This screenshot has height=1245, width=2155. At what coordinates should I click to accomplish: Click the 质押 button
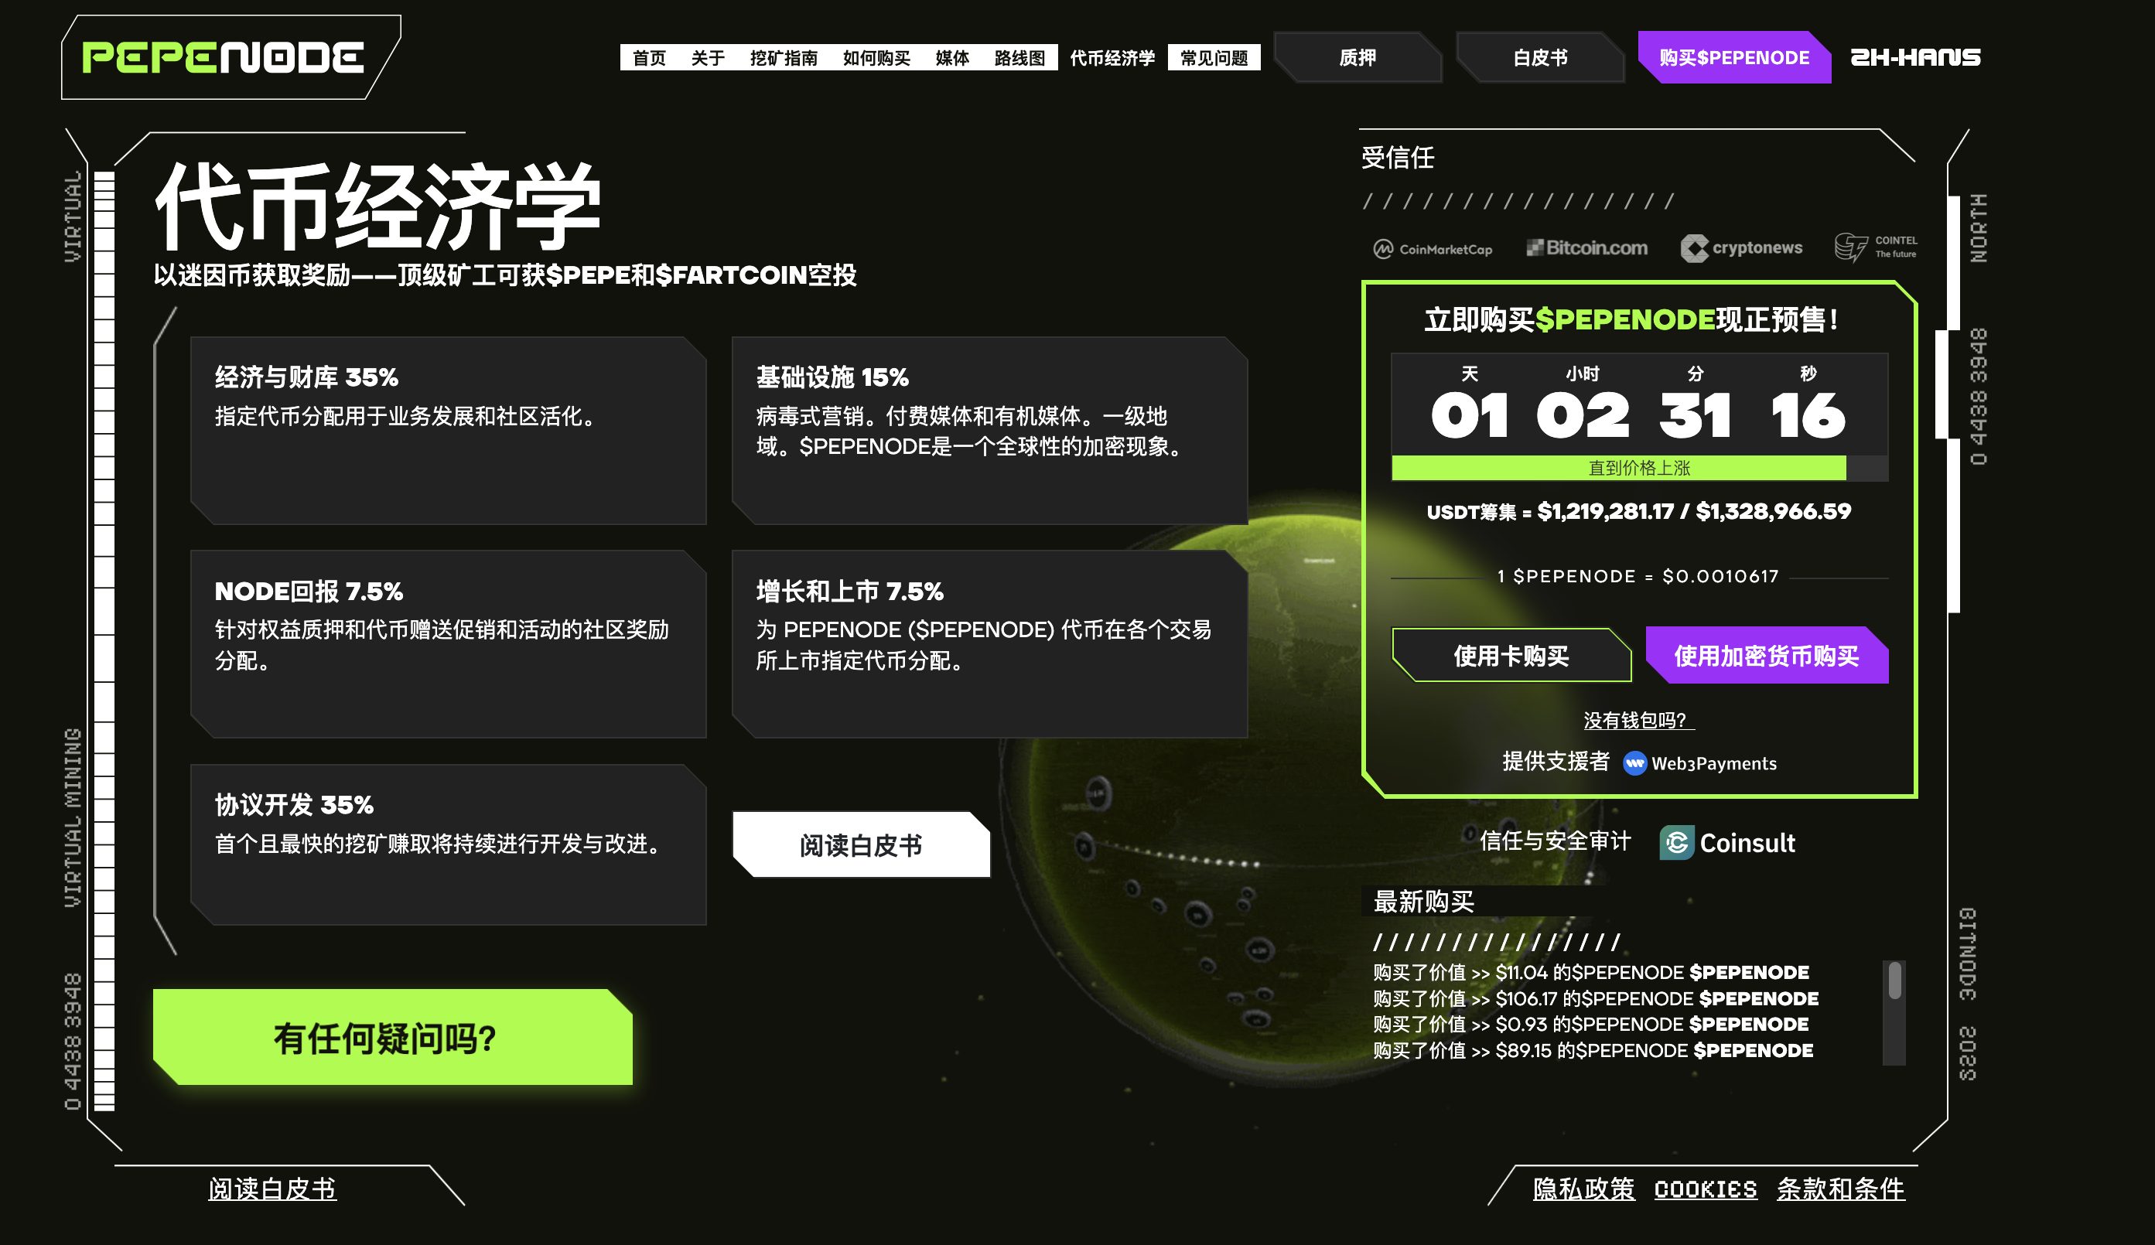1358,57
